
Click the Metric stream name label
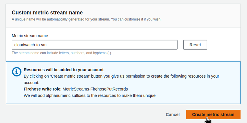[x=30, y=36]
